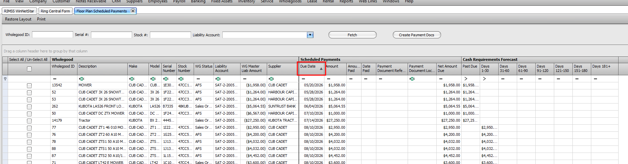This screenshot has height=164, width=628.
Task: Toggle the header select-all checkbox
Action: click(x=29, y=69)
